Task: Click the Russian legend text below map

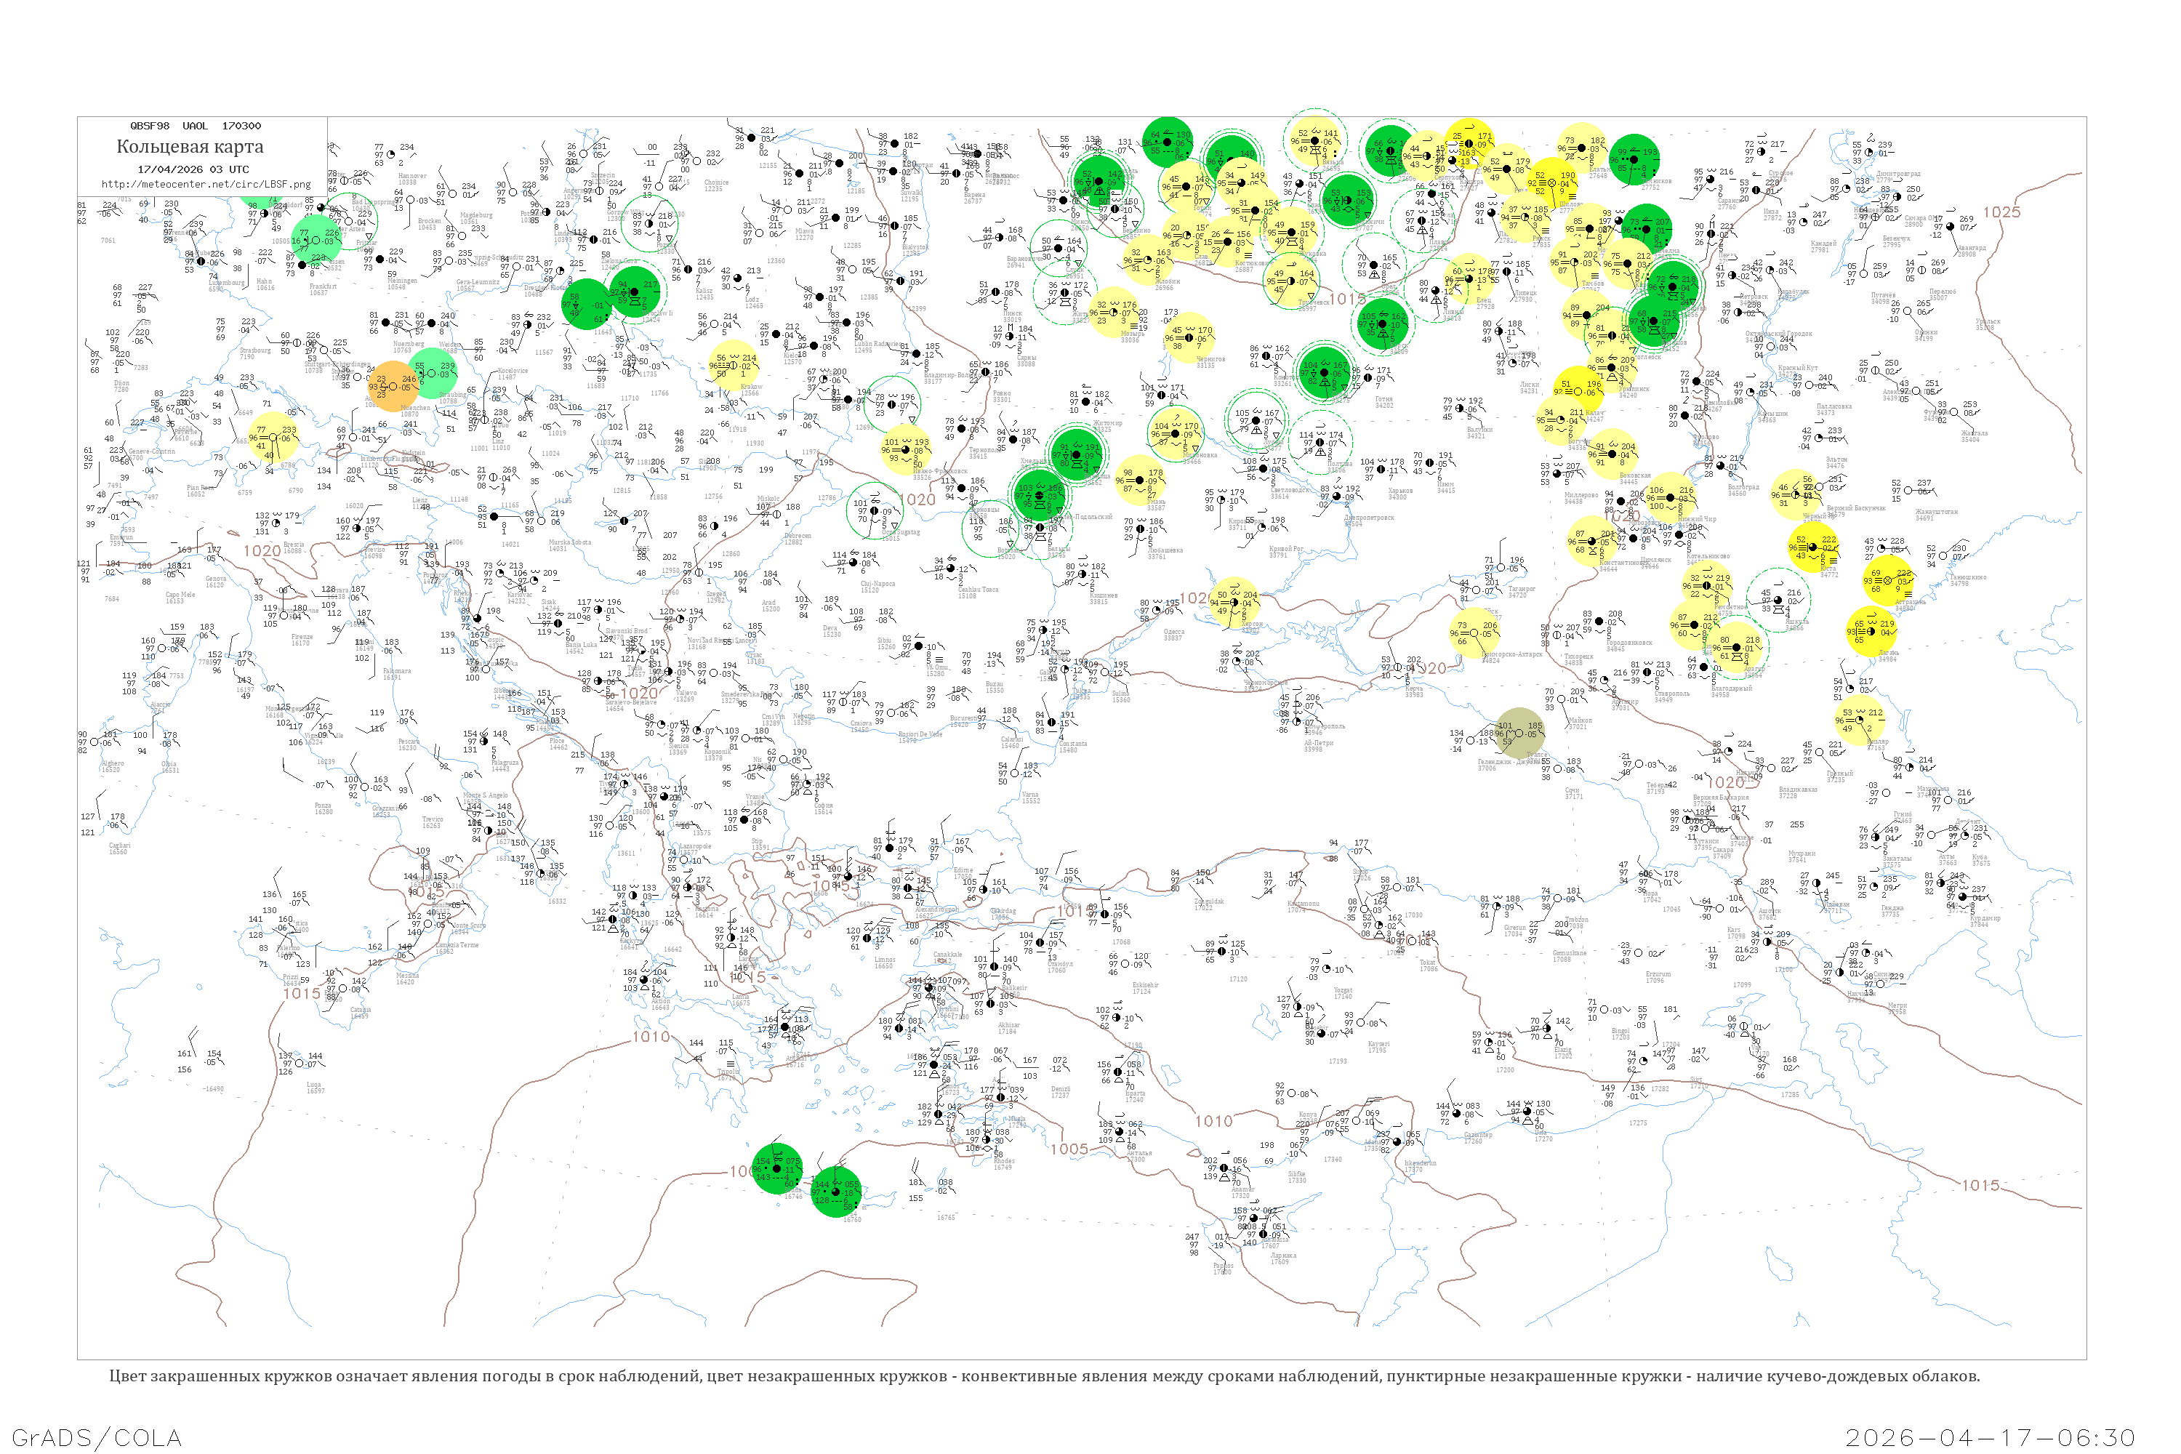Action: point(1044,1376)
